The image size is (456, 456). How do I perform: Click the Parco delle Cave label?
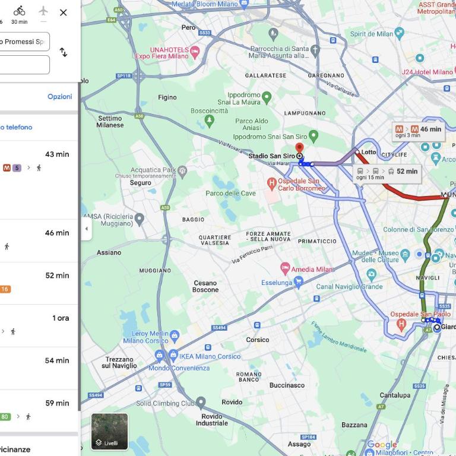click(230, 194)
